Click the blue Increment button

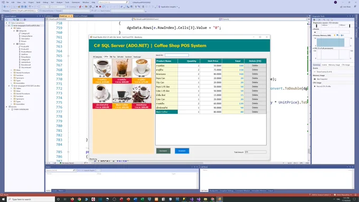click(x=182, y=151)
